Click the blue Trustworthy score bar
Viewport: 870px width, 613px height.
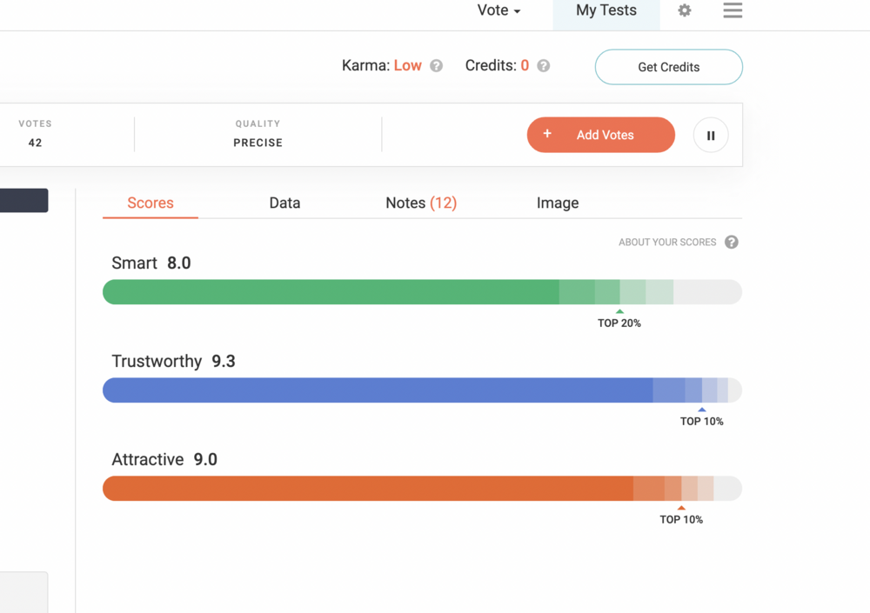coord(422,390)
